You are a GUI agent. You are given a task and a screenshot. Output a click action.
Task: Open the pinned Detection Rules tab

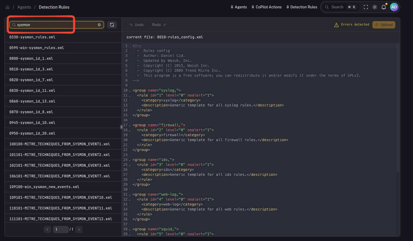(x=302, y=7)
